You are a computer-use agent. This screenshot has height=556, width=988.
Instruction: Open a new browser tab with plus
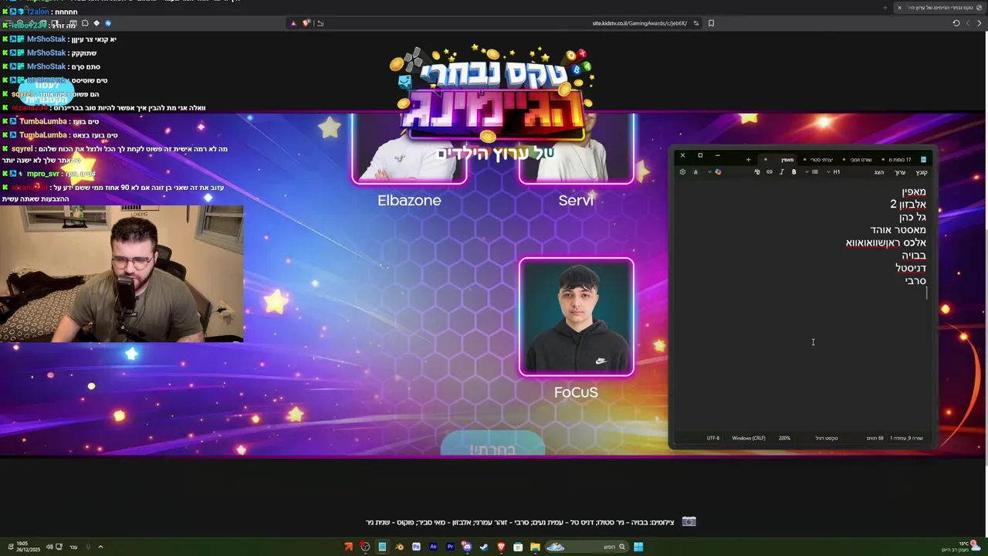point(885,8)
